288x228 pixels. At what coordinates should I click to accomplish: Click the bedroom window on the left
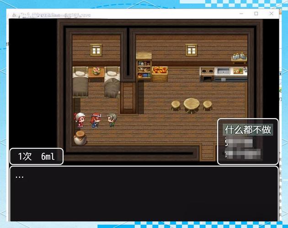coord(96,49)
